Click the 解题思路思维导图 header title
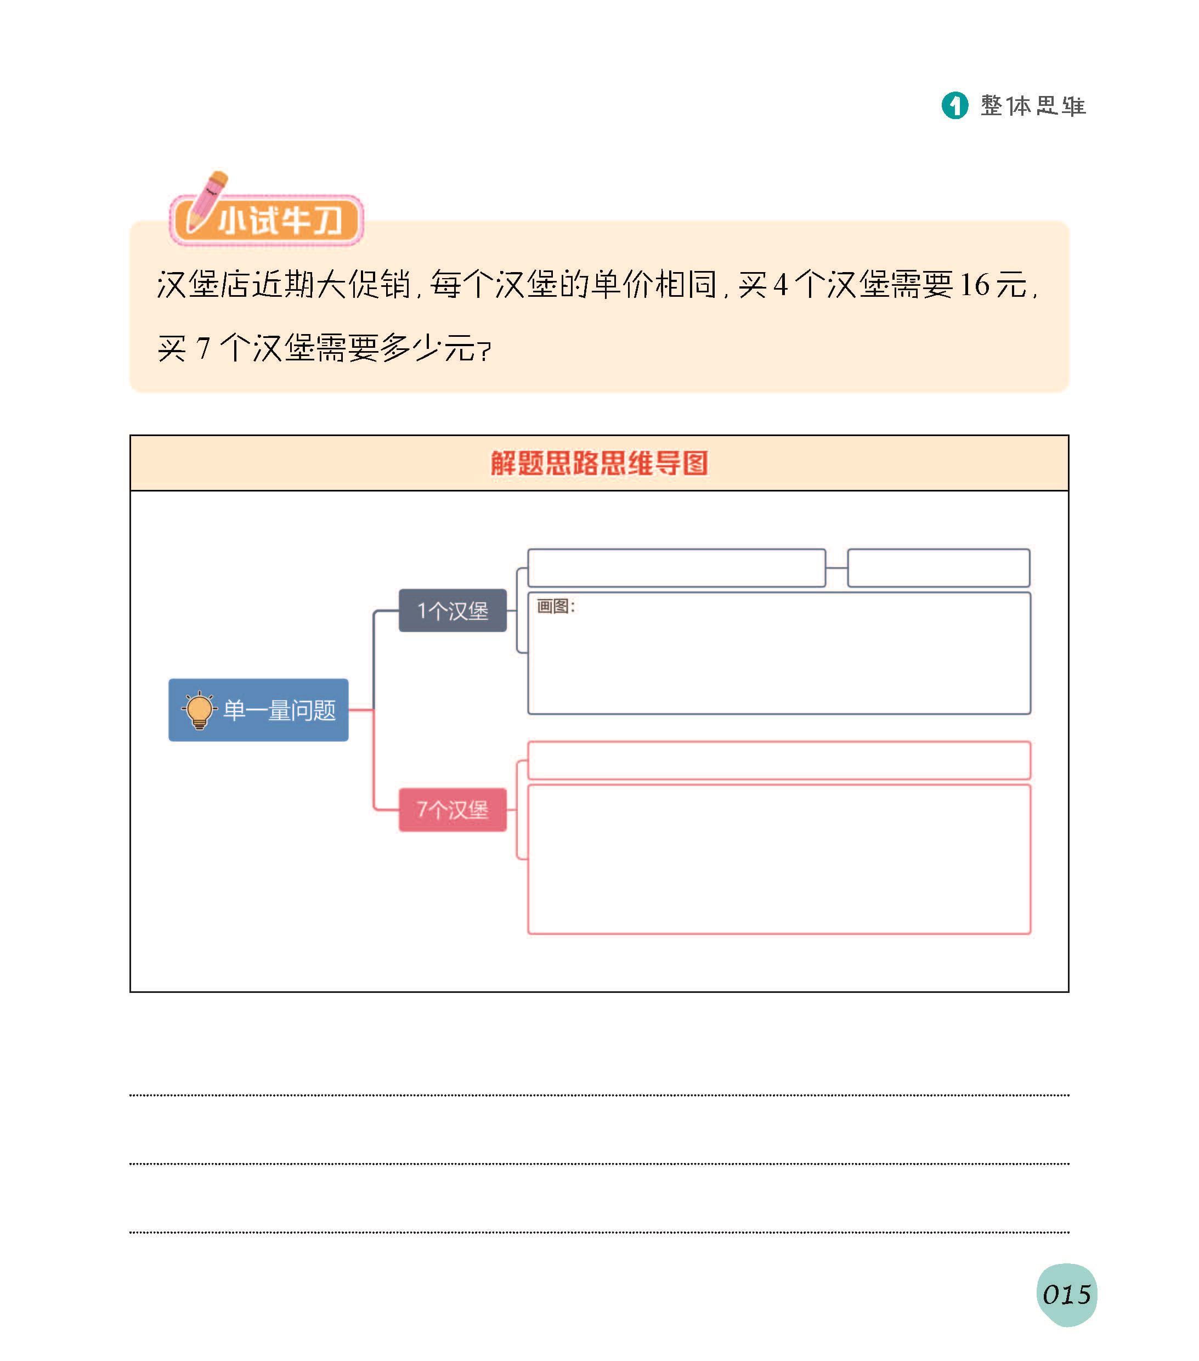 pyautogui.click(x=599, y=464)
